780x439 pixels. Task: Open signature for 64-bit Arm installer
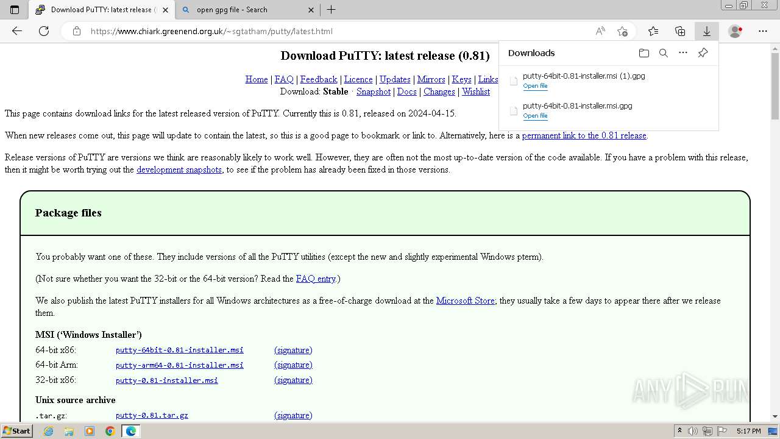(293, 365)
